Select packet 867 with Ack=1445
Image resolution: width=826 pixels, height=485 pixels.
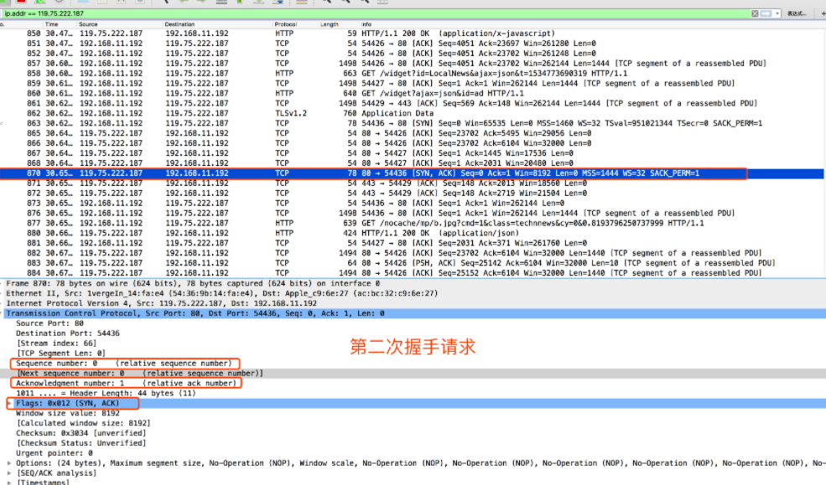pyautogui.click(x=413, y=153)
